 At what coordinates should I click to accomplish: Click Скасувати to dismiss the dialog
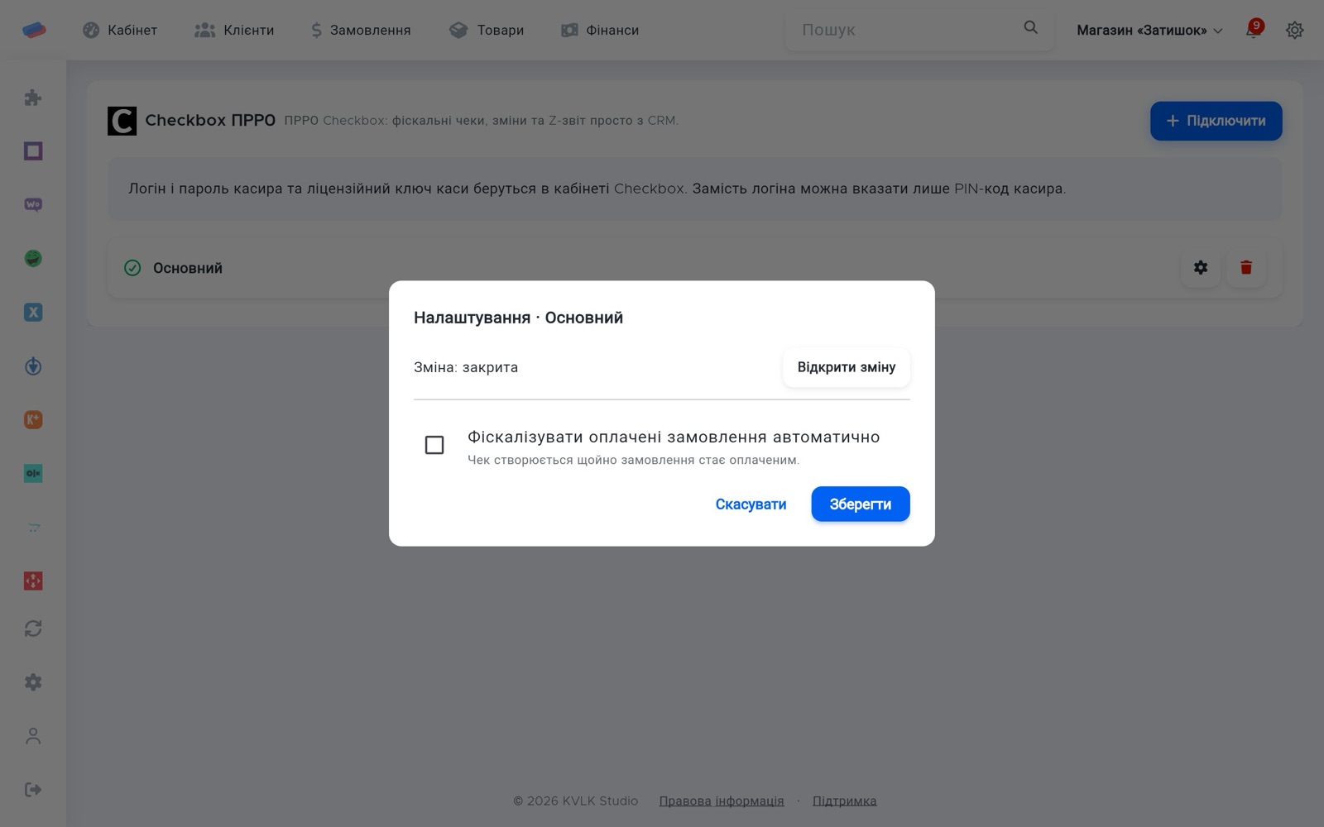point(751,504)
